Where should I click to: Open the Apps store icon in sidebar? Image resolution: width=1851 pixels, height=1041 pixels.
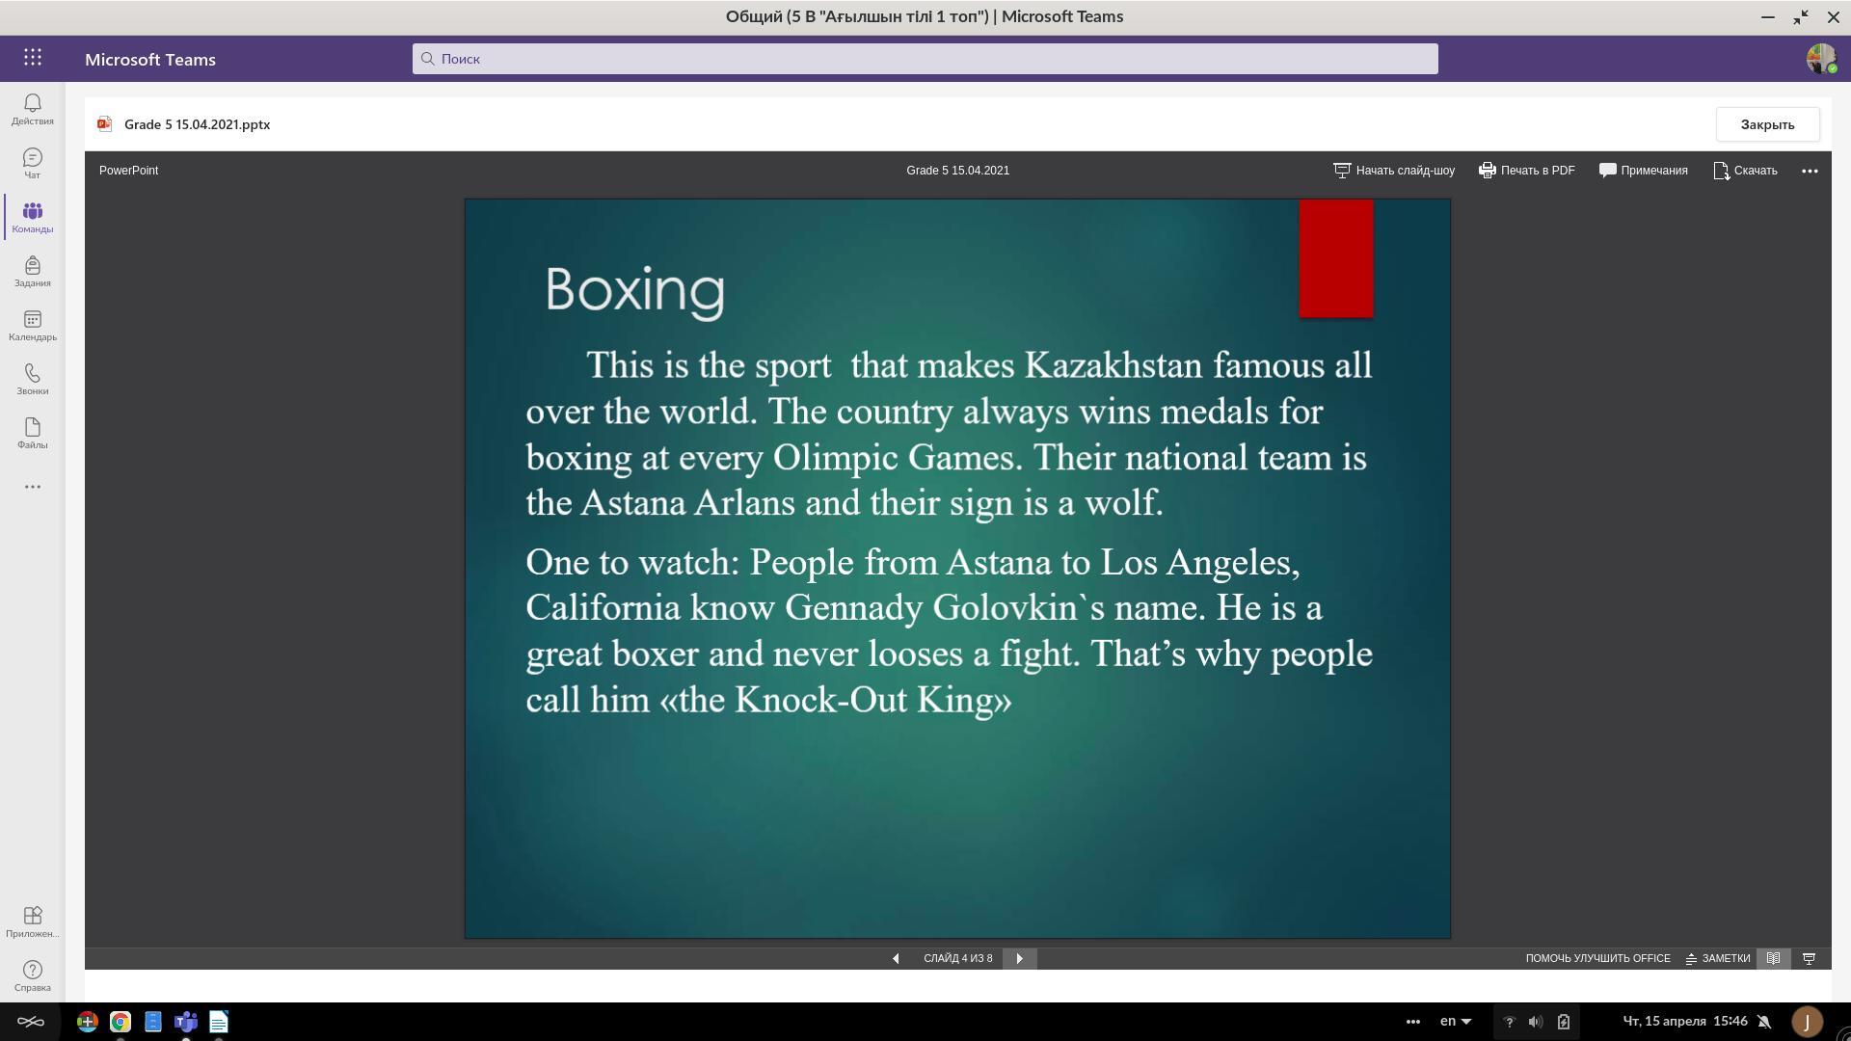pyautogui.click(x=32, y=921)
